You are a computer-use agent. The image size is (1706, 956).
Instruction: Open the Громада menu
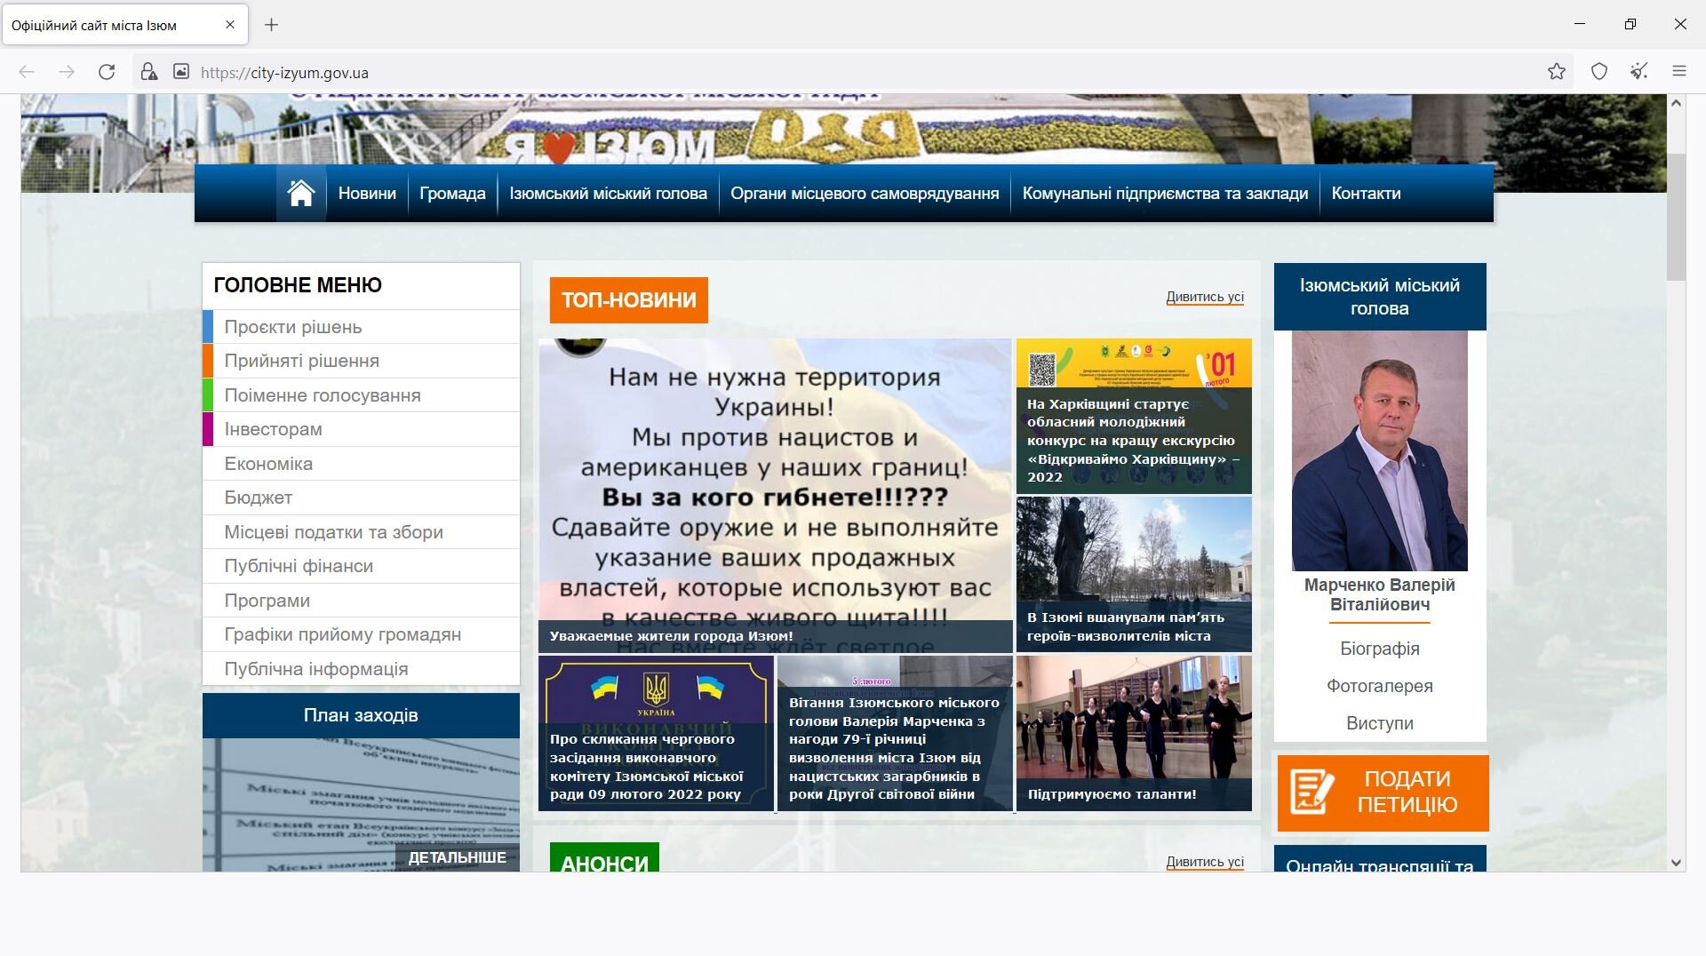coord(452,193)
